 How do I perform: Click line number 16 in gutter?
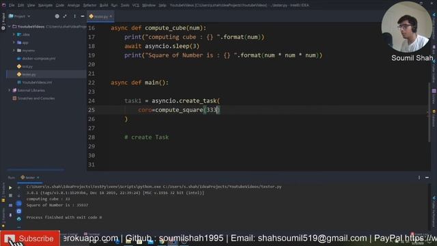pyautogui.click(x=91, y=28)
